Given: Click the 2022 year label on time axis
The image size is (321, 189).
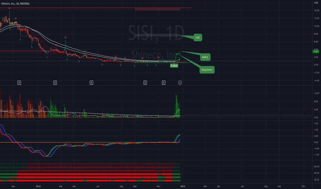Looking at the screenshot, I should point(38,186).
